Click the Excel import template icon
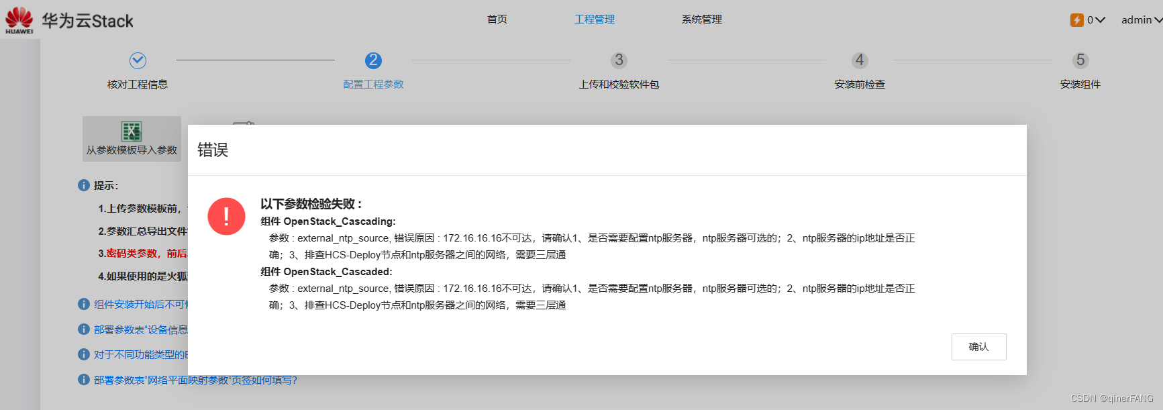 [132, 132]
